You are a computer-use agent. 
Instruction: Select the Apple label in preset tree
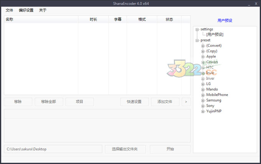211,56
